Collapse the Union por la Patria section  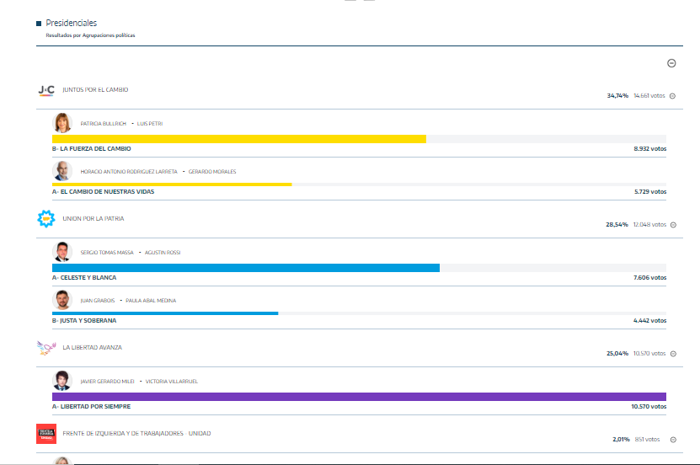672,225
